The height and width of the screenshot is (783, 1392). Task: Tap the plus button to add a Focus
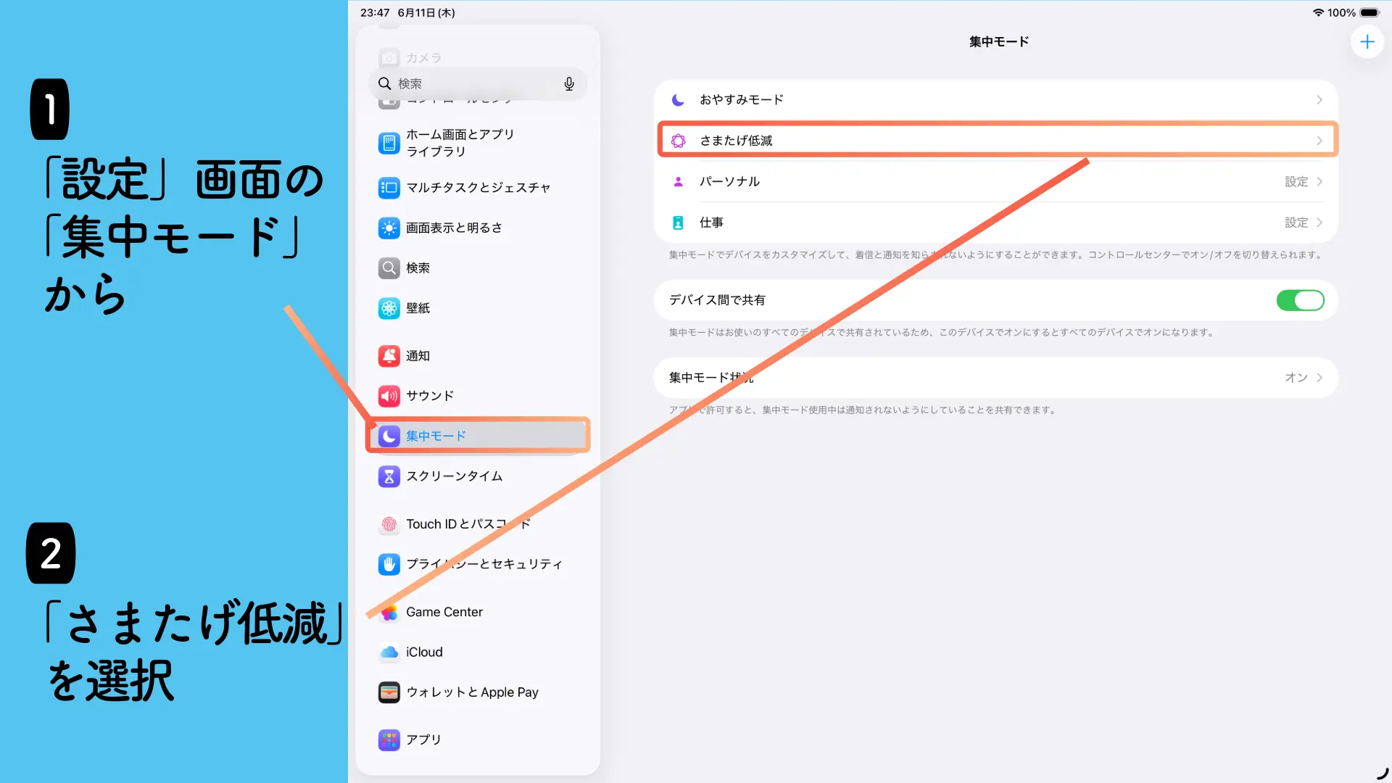click(x=1367, y=42)
